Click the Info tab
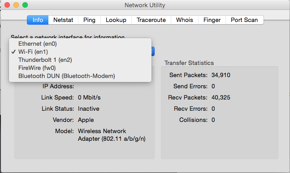This screenshot has height=173, width=290. [38, 20]
